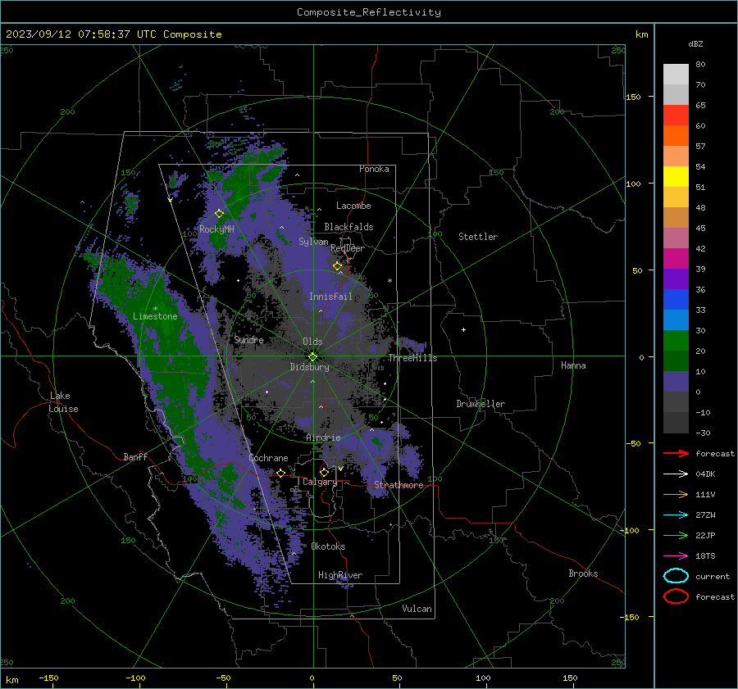Click the orange 111V arrow legend icon
Viewport: 738px width, 689px height.
(x=676, y=494)
